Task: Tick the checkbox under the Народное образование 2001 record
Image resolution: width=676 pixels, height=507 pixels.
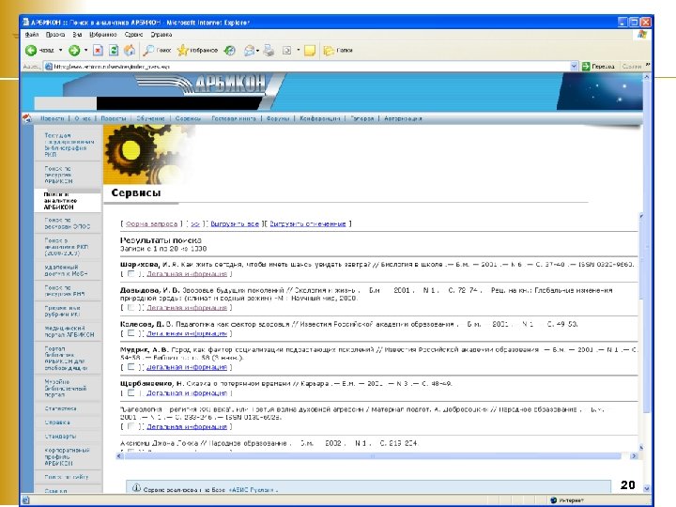Action: (131, 426)
